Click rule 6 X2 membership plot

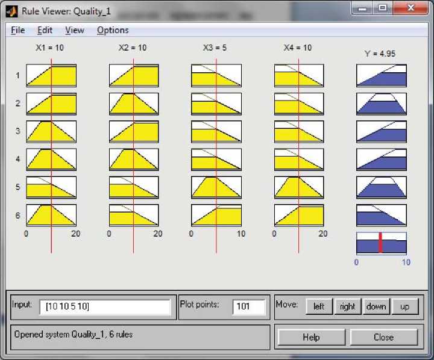pos(134,215)
